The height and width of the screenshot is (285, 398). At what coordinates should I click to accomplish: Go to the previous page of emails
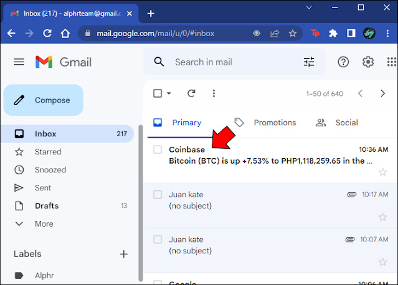point(360,93)
